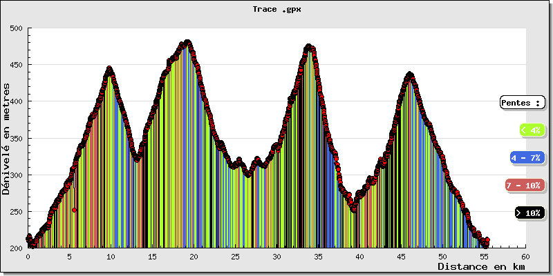Select the blue "4 - 7%" legend badge
The height and width of the screenshot is (276, 553).
(x=527, y=158)
